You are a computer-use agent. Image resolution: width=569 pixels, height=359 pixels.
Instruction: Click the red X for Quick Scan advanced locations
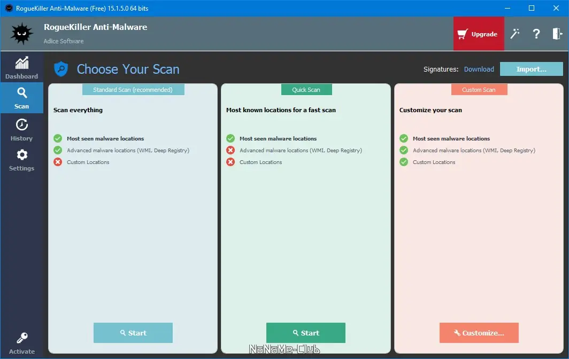coord(230,150)
